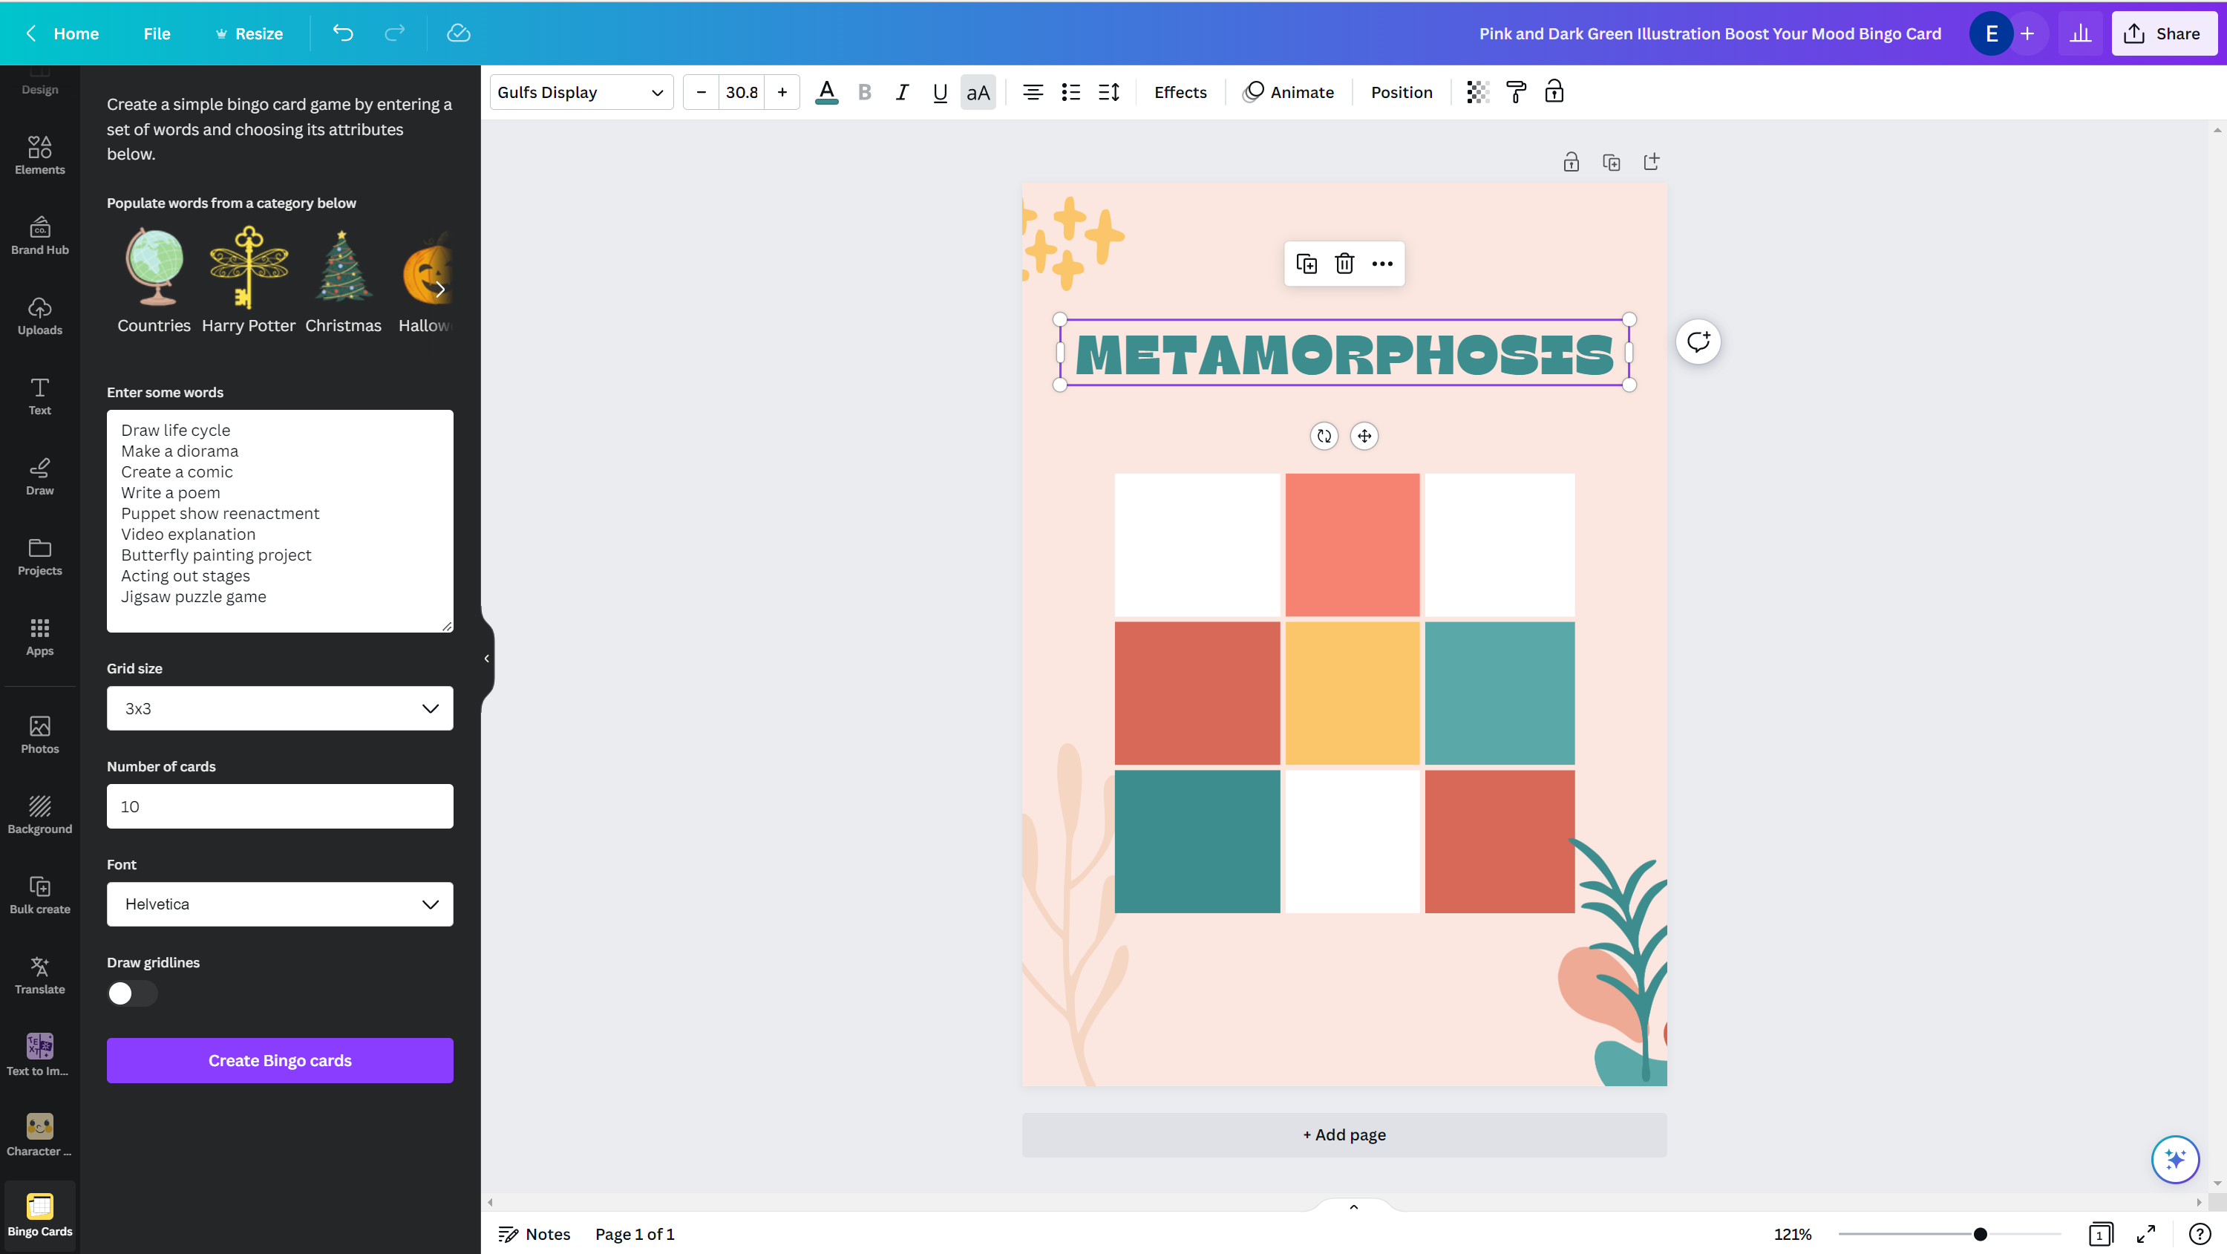Toggle italic text formatting
Viewport: 2227px width, 1254px height.
coord(902,91)
